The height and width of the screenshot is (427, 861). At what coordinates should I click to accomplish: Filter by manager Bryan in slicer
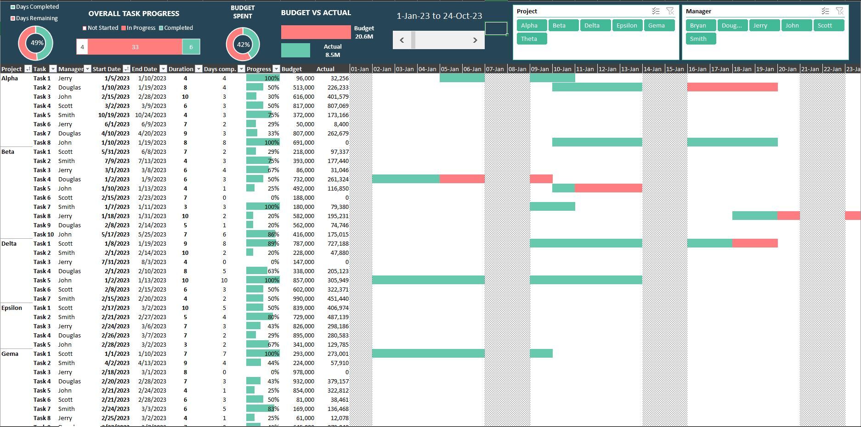click(x=701, y=25)
